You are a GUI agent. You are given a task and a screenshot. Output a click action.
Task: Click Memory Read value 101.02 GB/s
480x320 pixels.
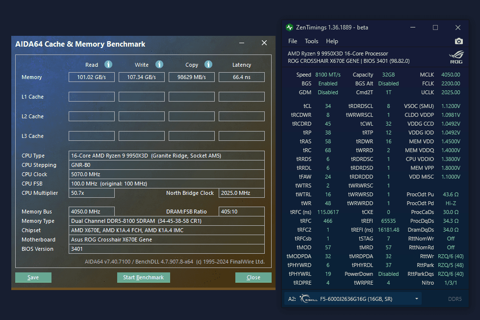92,77
